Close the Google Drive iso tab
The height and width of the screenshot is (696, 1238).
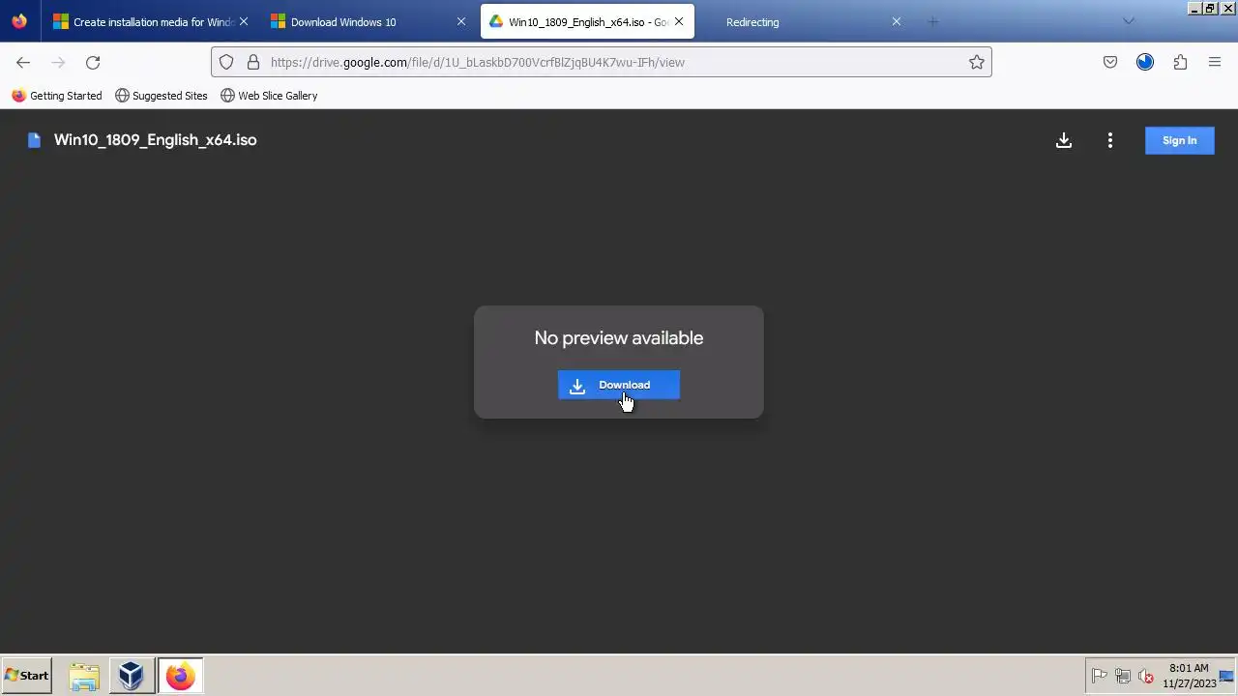pyautogui.click(x=679, y=21)
